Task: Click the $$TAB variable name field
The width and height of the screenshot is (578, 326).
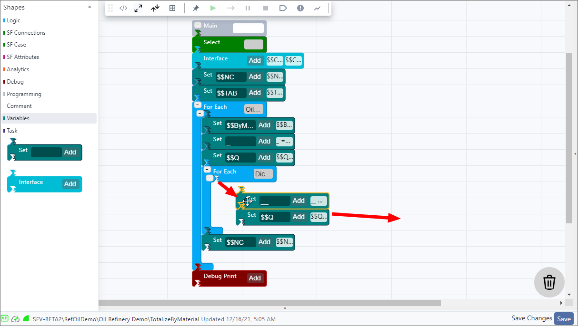Action: [231, 93]
